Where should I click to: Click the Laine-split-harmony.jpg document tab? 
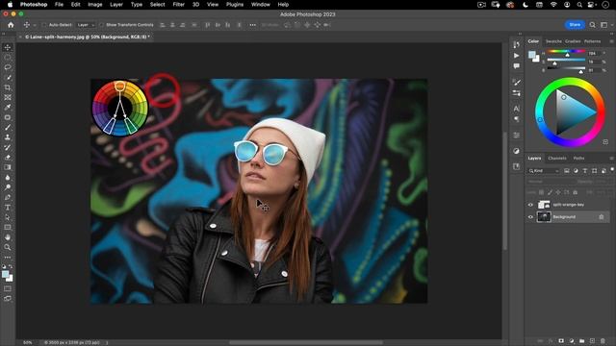click(x=88, y=37)
